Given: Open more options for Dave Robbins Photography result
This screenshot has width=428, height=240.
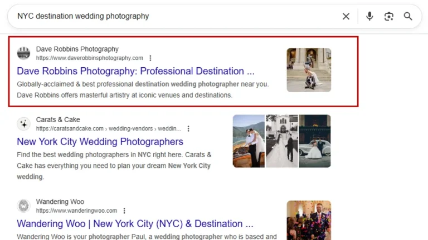Looking at the screenshot, I should tap(150, 58).
